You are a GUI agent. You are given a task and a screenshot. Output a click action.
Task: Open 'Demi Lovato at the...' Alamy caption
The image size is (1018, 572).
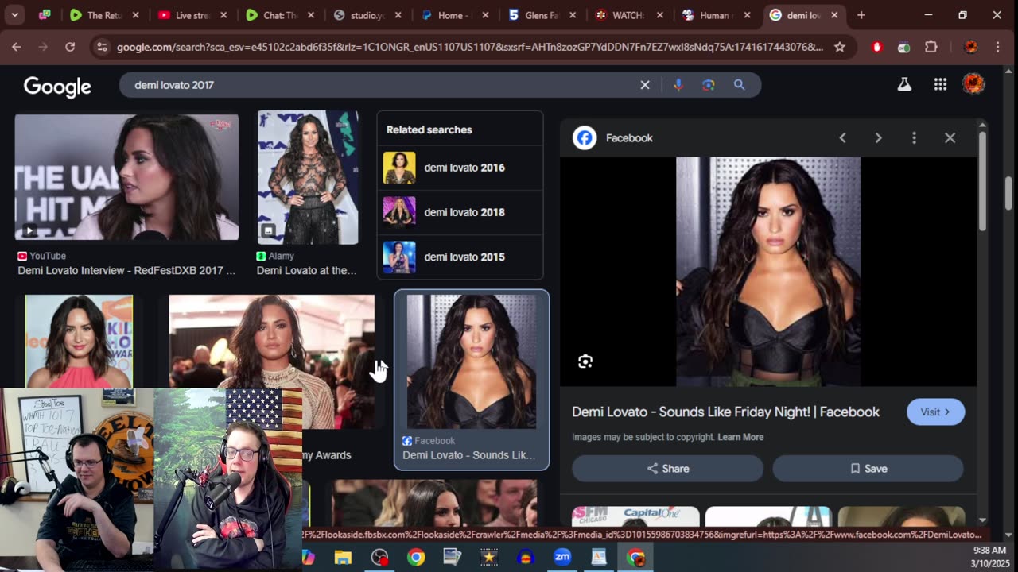coord(307,271)
